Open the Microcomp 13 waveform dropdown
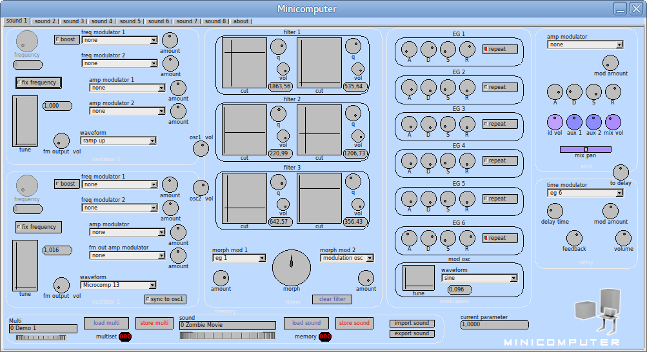This screenshot has height=352, width=647. coord(119,285)
